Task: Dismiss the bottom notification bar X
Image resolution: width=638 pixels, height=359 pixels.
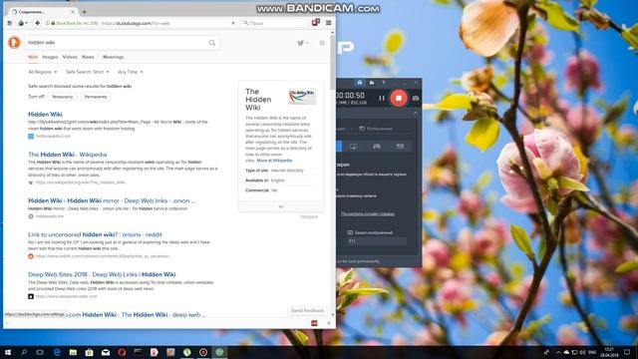Action: pos(328,323)
